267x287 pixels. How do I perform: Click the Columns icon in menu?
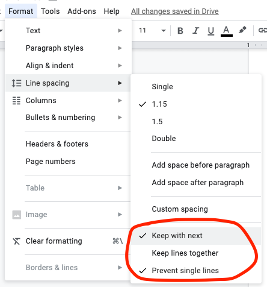point(16,101)
